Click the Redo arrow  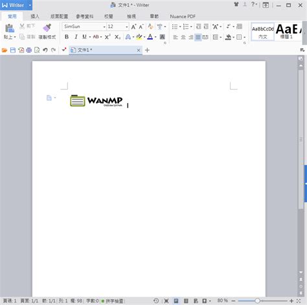coord(53,50)
